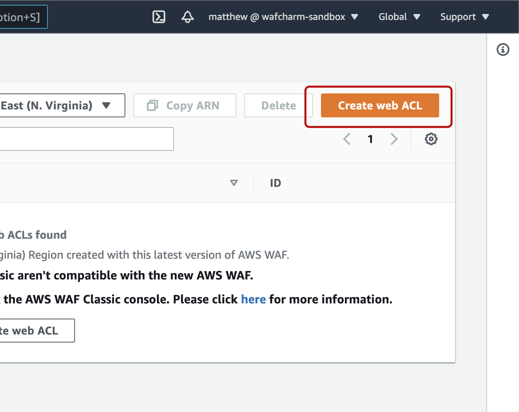The image size is (519, 412).
Task: Click the Copy ARN icon button
Action: click(185, 105)
